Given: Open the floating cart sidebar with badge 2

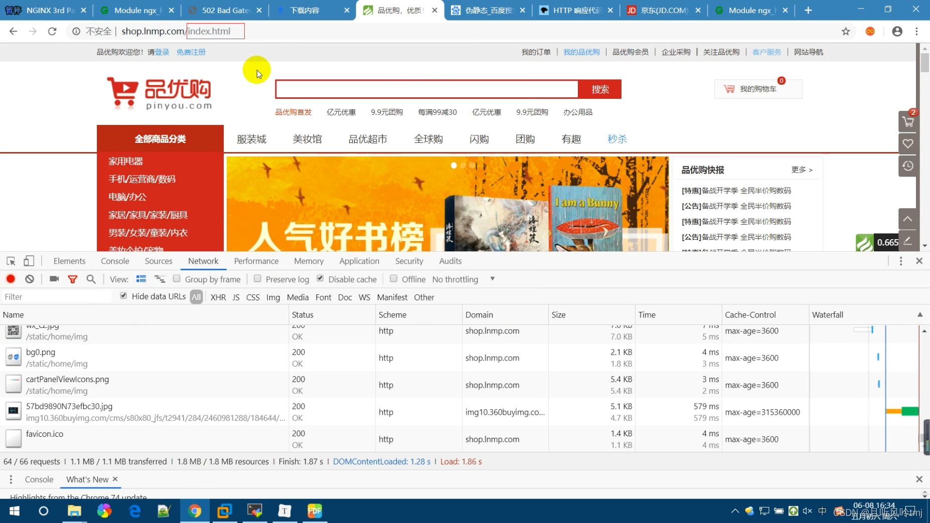Looking at the screenshot, I should pos(908,121).
